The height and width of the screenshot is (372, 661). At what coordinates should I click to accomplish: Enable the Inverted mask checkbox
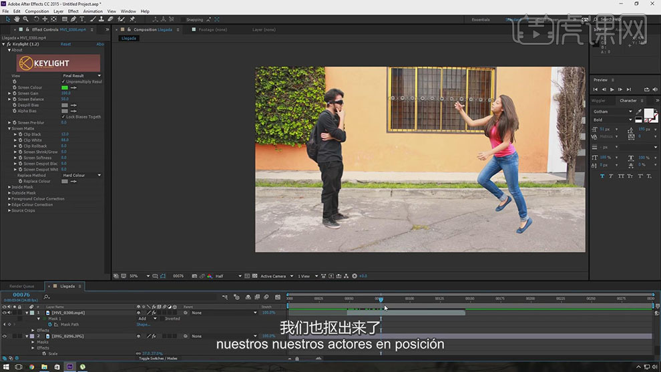pos(162,319)
